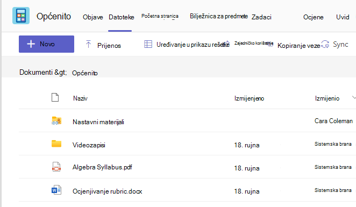Click 18. rujna in Algebra Syllabus row

click(247, 168)
